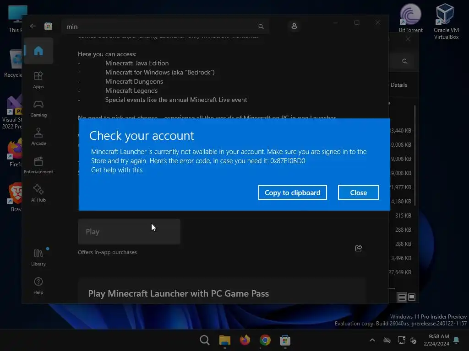Click the 27,649 KB size entry

[x=400, y=272]
